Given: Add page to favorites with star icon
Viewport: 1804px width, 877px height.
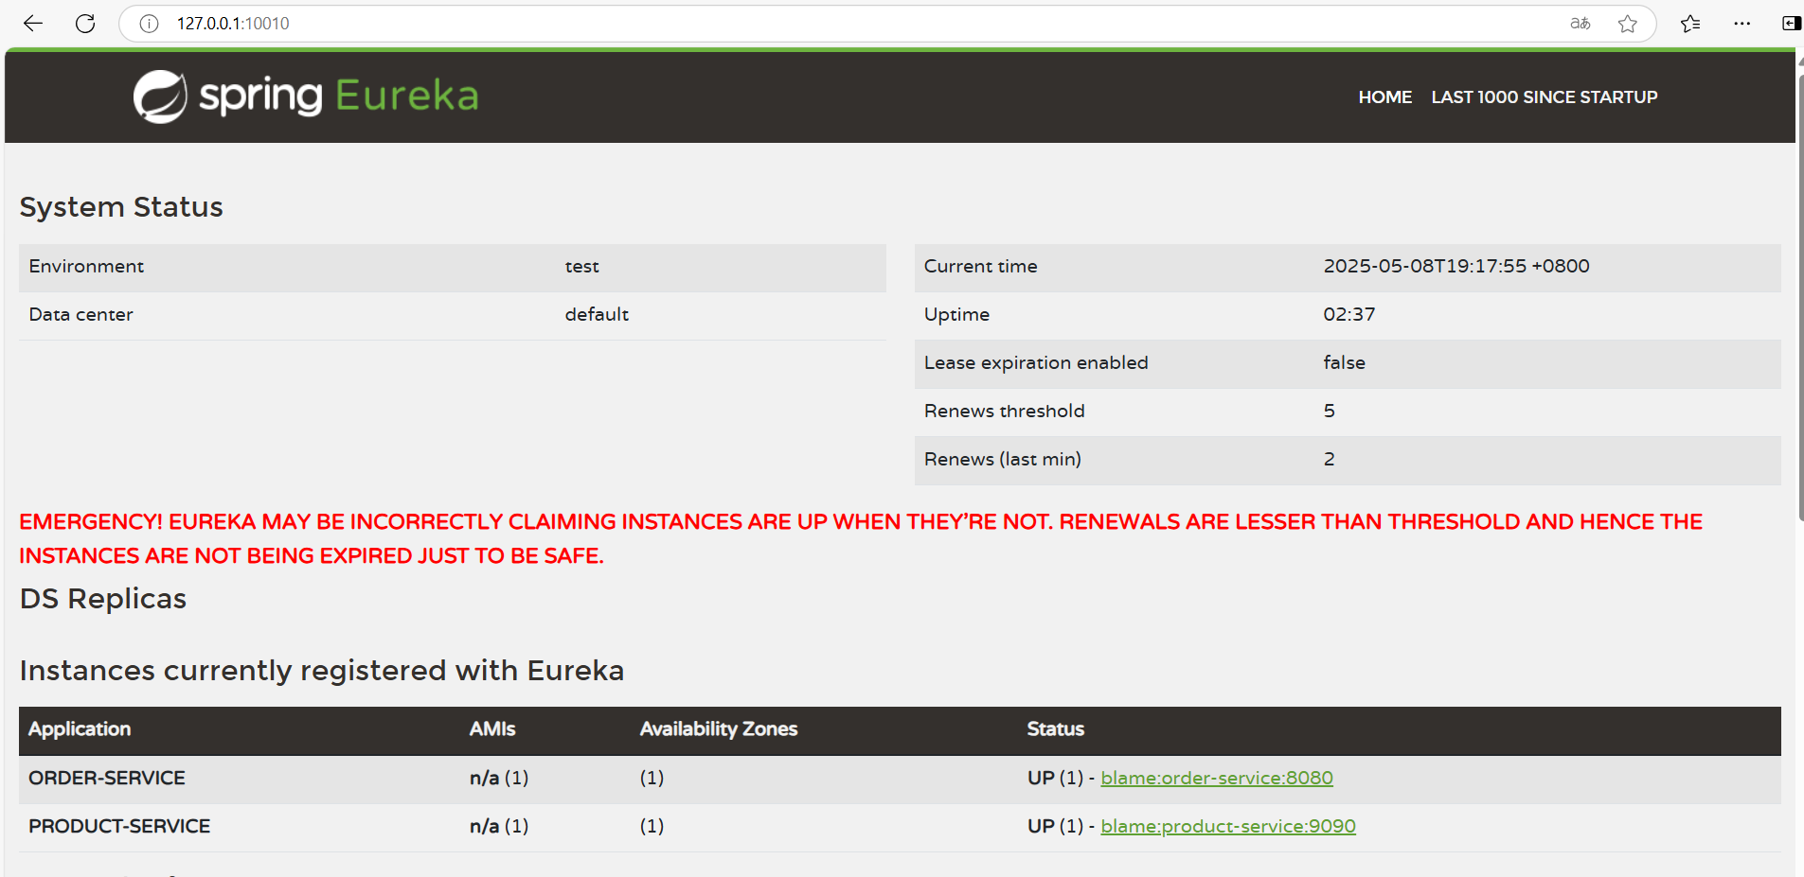Looking at the screenshot, I should 1627,24.
